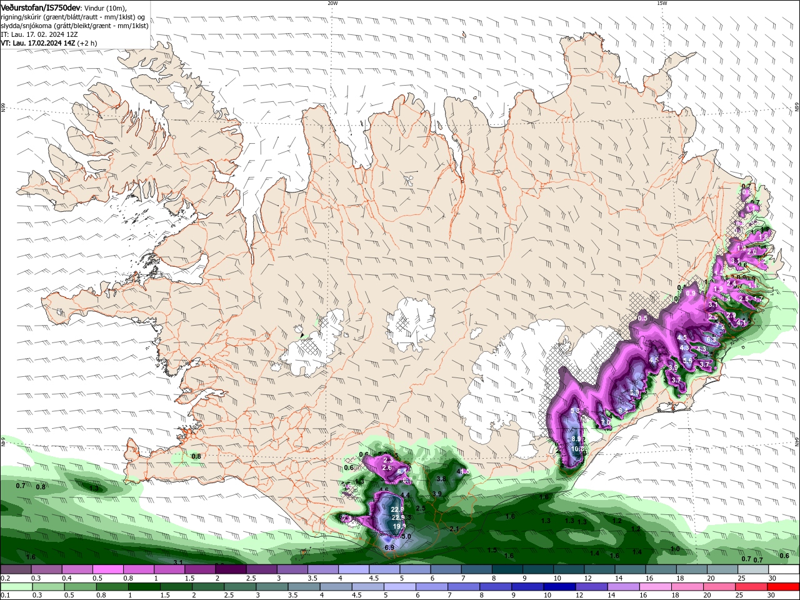Click the 'slydda/snjókoma' legend description line
The width and height of the screenshot is (800, 600).
(x=74, y=26)
